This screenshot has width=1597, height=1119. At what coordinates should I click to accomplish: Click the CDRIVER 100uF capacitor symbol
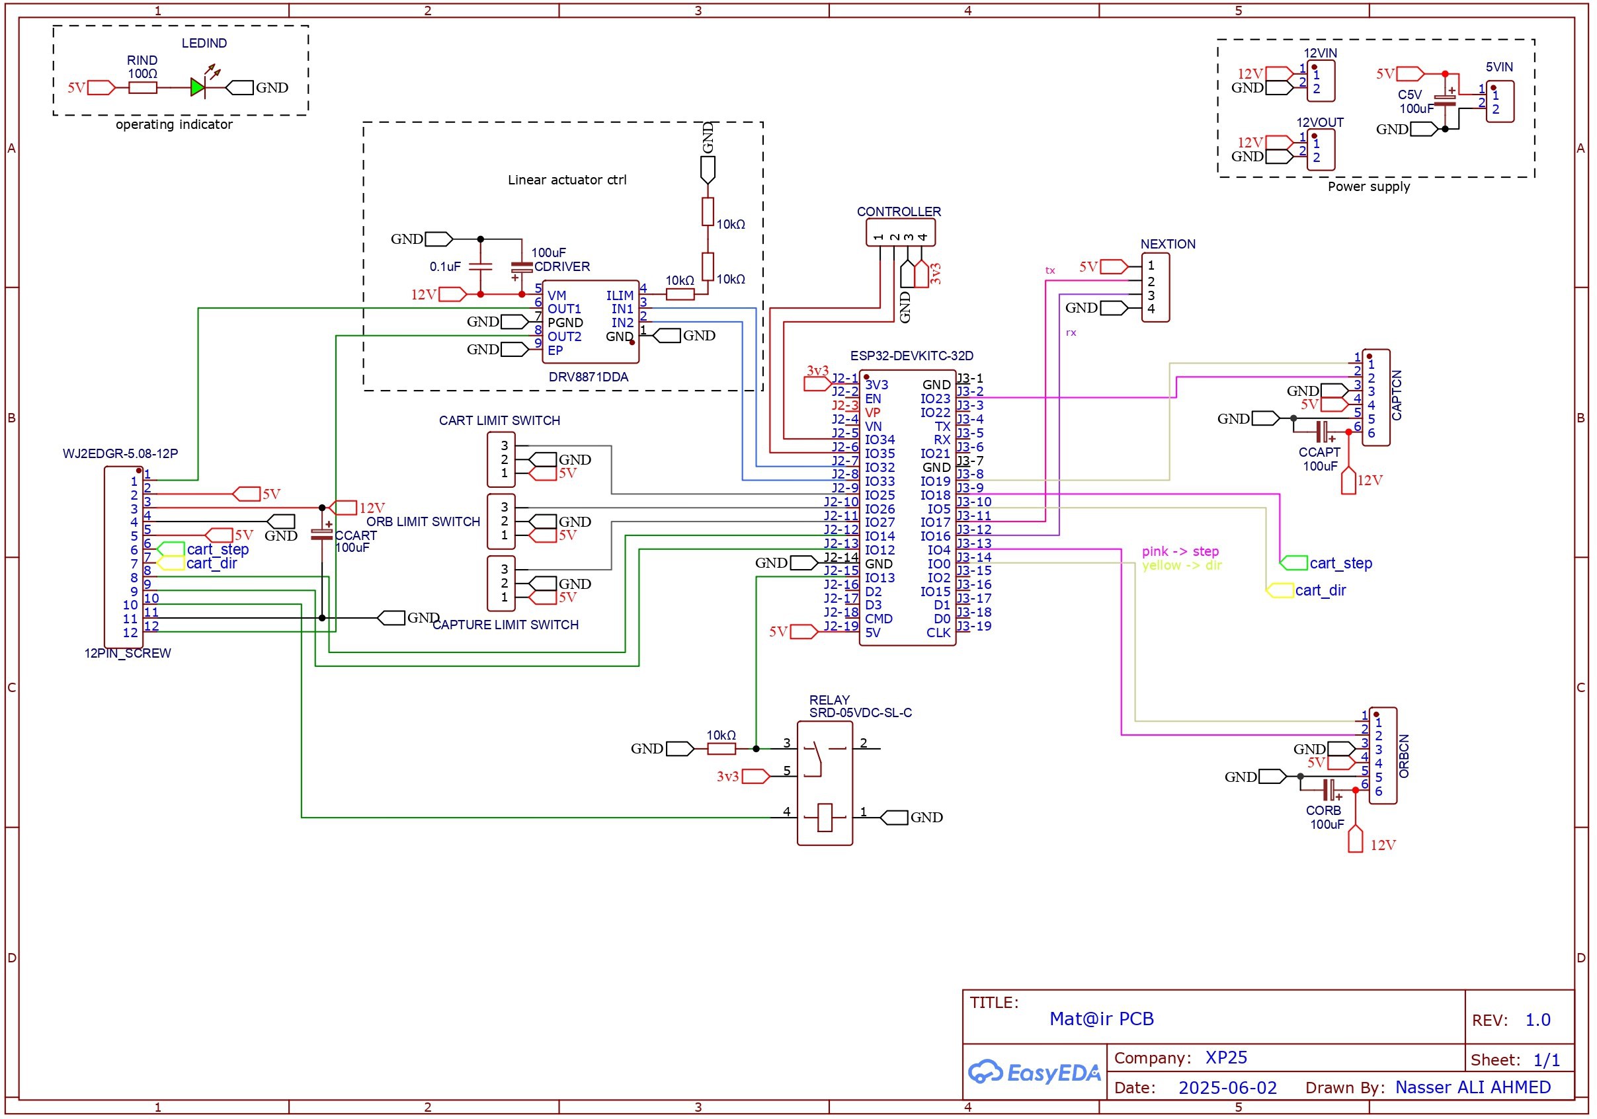(522, 267)
